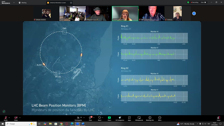This screenshot has height=126, width=224.
Task: Open the Windows Start menu
Action: [2, 124]
